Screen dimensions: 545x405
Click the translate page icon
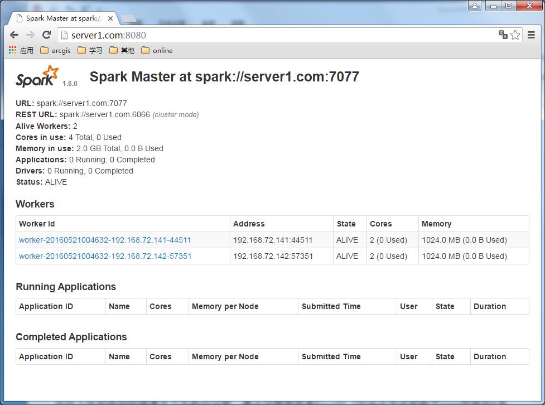pos(503,35)
